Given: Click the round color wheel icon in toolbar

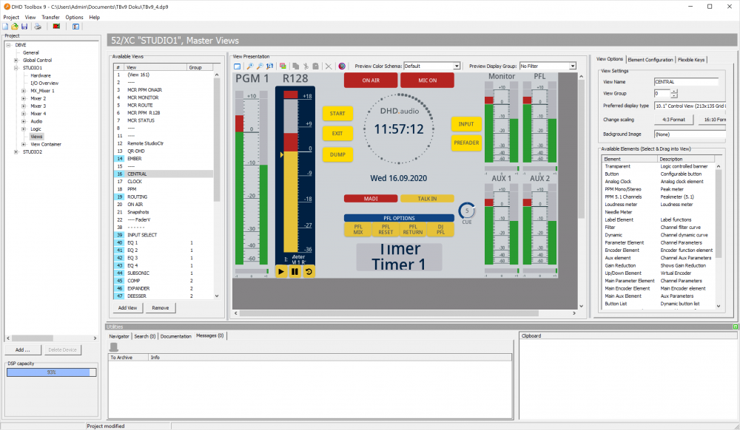Looking at the screenshot, I should pyautogui.click(x=342, y=66).
